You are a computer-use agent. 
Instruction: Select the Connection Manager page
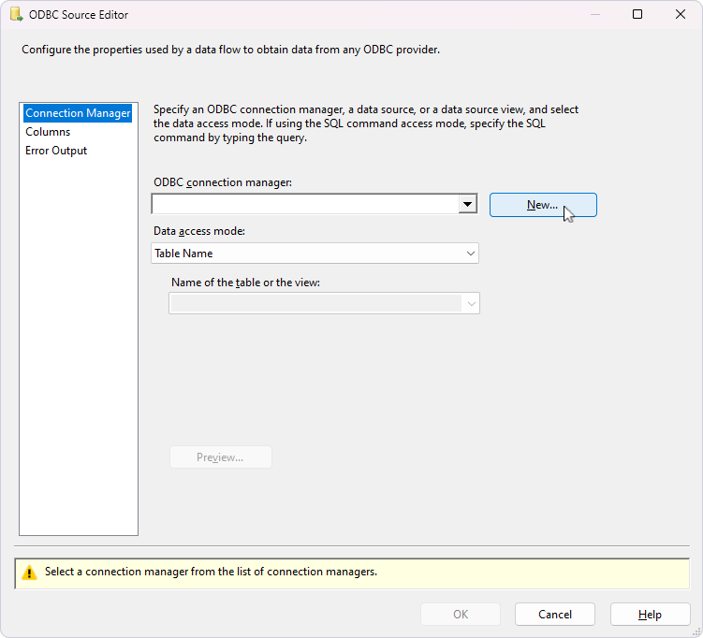(x=78, y=113)
